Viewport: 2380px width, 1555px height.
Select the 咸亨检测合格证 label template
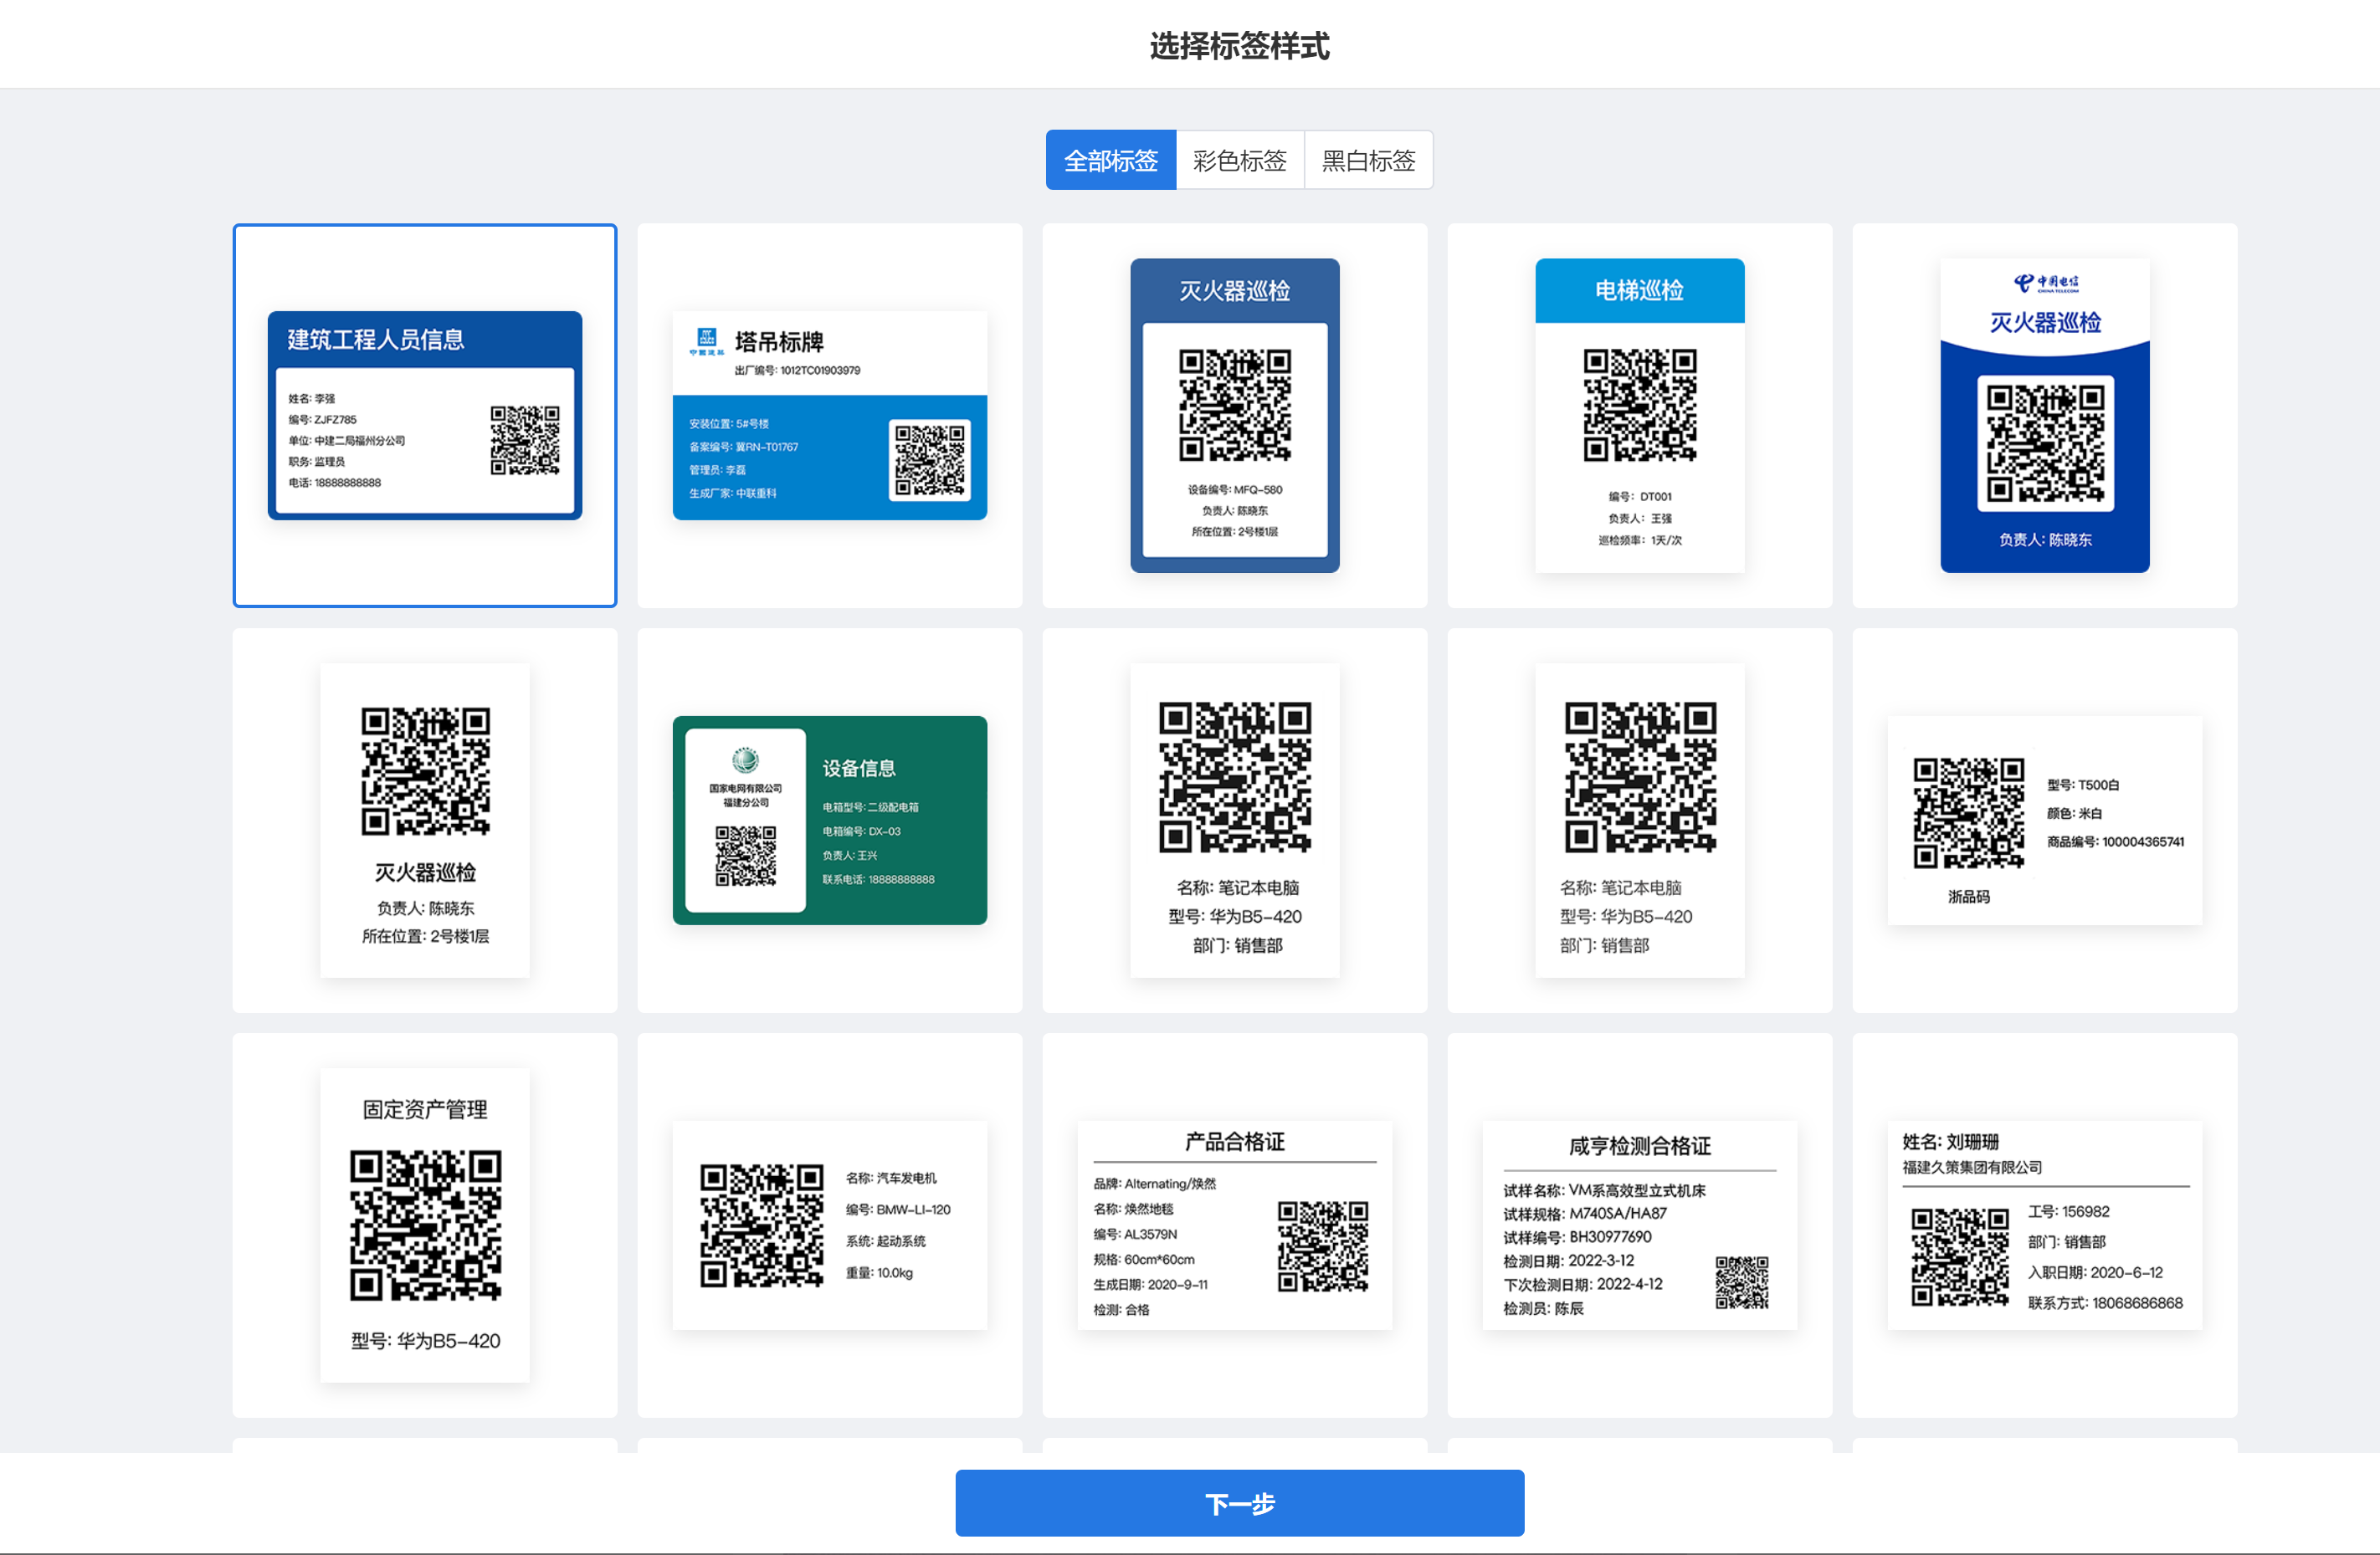pyautogui.click(x=1640, y=1225)
